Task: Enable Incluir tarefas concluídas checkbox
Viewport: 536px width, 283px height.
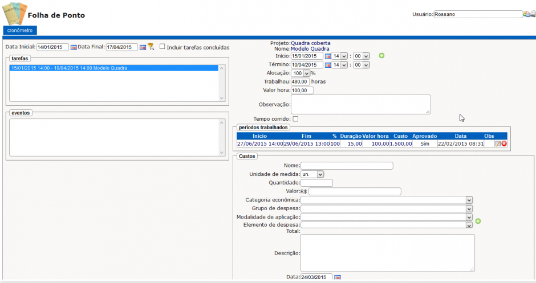Action: click(163, 47)
